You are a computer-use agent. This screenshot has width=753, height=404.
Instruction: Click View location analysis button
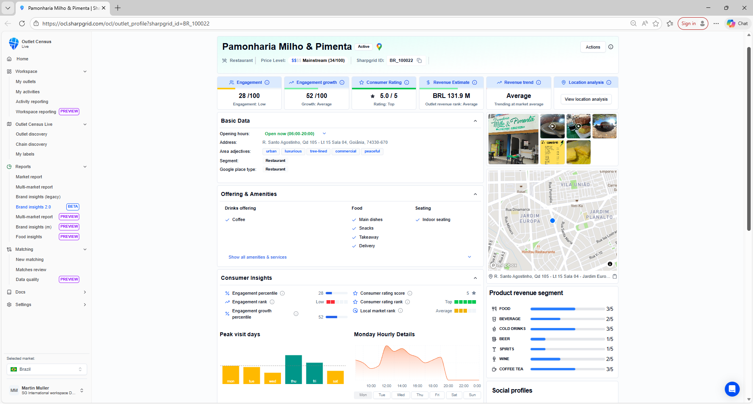click(586, 99)
